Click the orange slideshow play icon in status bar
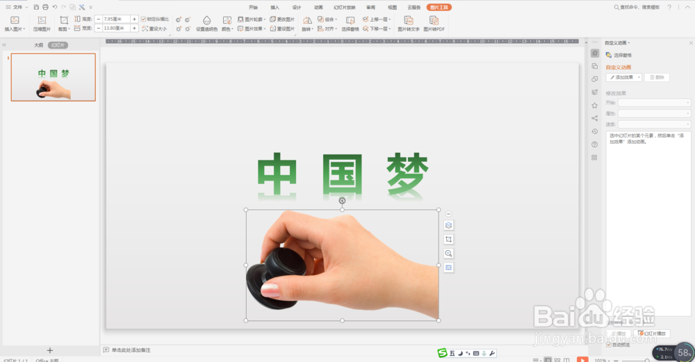The width and height of the screenshot is (695, 362). 582,359
